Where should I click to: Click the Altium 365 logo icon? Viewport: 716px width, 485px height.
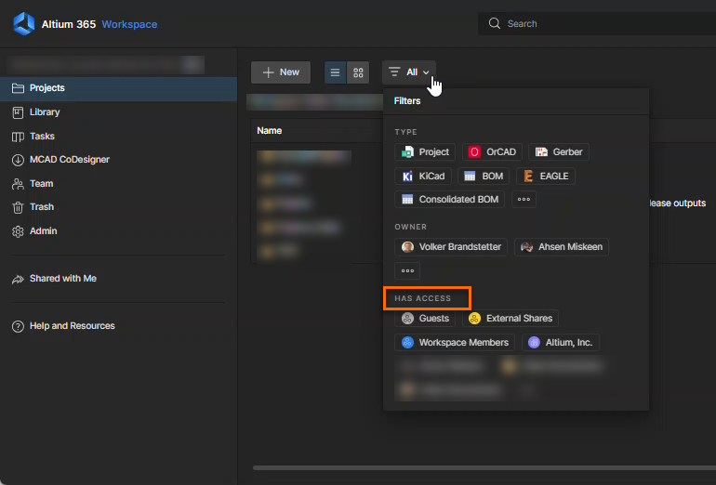click(24, 24)
